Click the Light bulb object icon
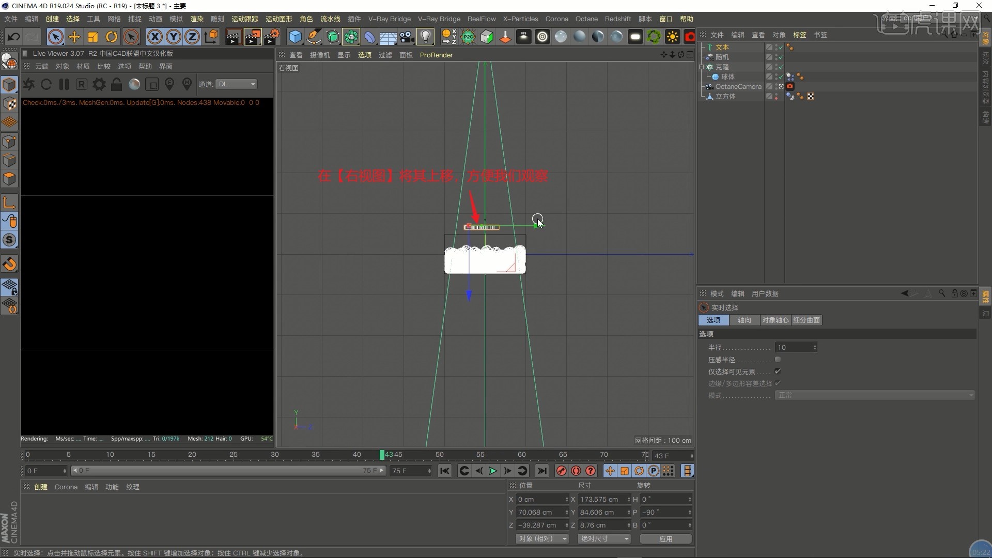Screen dimensions: 992x558 425,37
